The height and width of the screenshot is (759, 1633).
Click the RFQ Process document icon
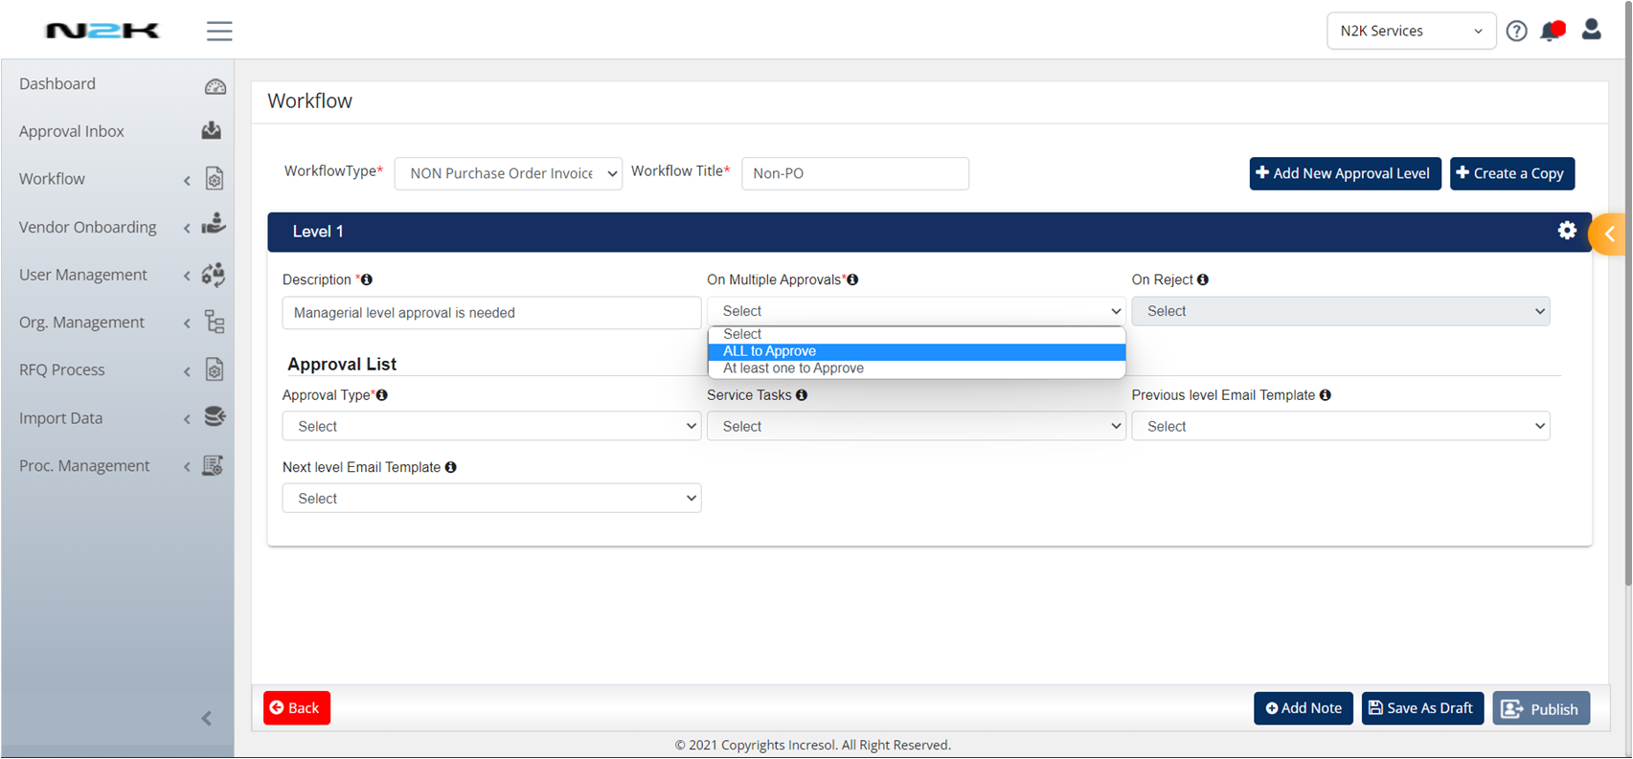(215, 369)
